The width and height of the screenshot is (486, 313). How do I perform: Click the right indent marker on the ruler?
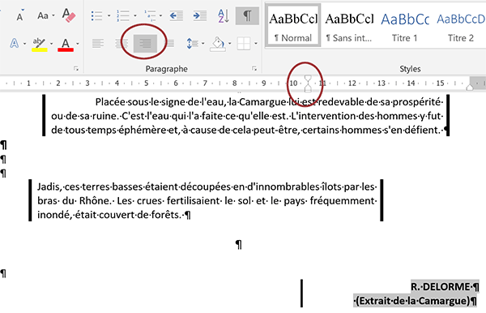[x=470, y=88]
